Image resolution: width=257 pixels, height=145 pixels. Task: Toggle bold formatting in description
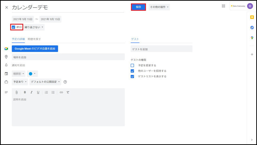[x=25, y=92]
